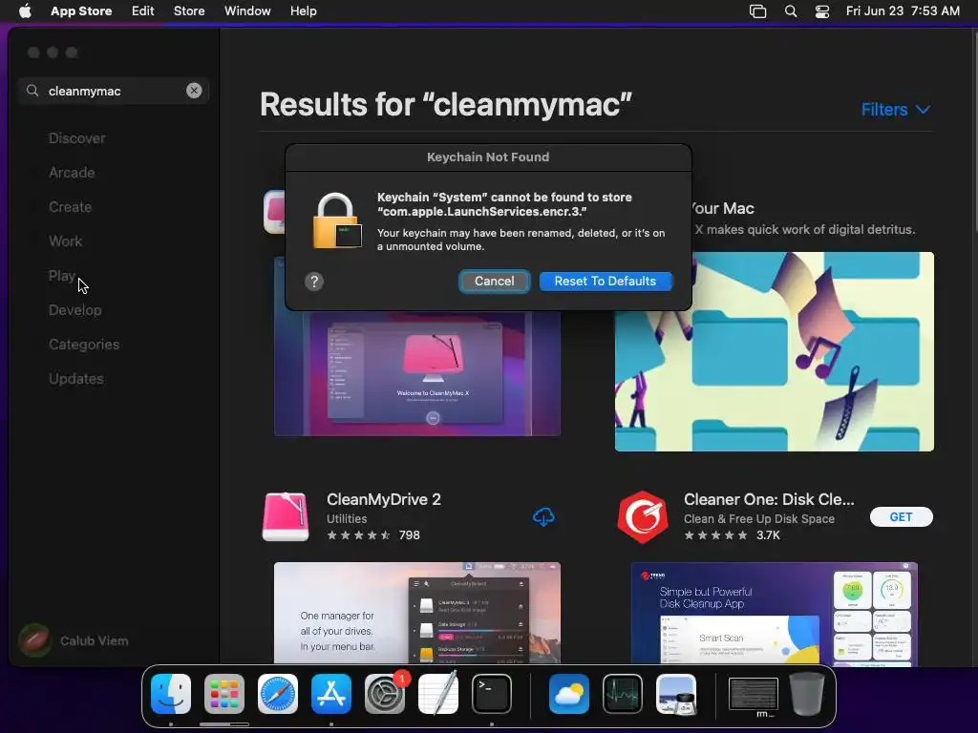
Task: Open the App Store menu
Action: (x=81, y=11)
